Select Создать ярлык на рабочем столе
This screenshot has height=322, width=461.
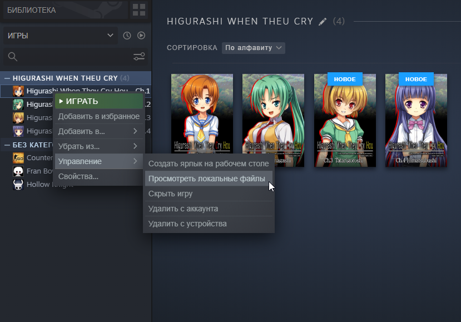(x=209, y=164)
